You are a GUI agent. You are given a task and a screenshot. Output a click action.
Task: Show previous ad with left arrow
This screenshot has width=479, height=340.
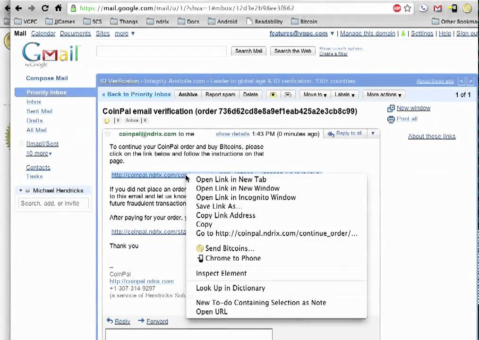[x=461, y=81]
